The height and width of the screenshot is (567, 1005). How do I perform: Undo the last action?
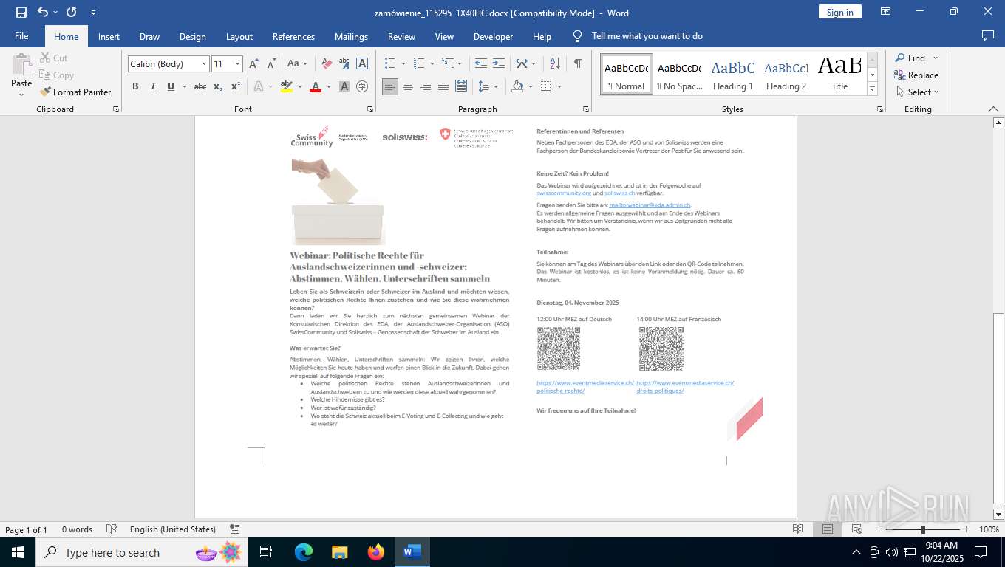[43, 12]
